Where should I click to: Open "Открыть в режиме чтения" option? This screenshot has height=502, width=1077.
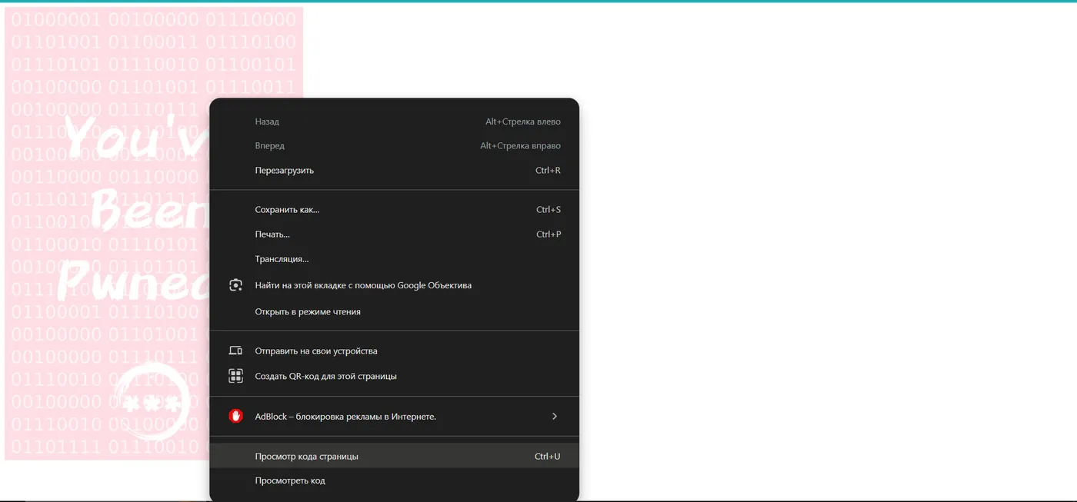pyautogui.click(x=394, y=311)
